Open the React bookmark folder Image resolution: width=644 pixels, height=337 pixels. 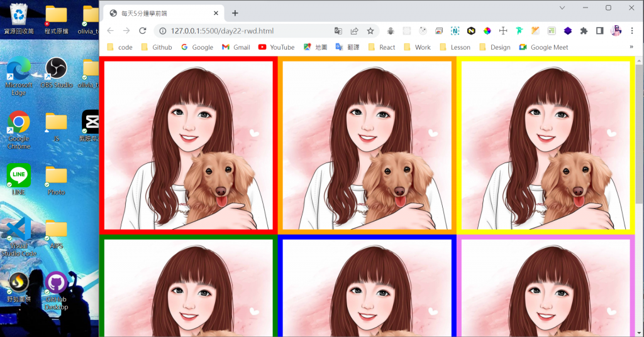pyautogui.click(x=382, y=47)
